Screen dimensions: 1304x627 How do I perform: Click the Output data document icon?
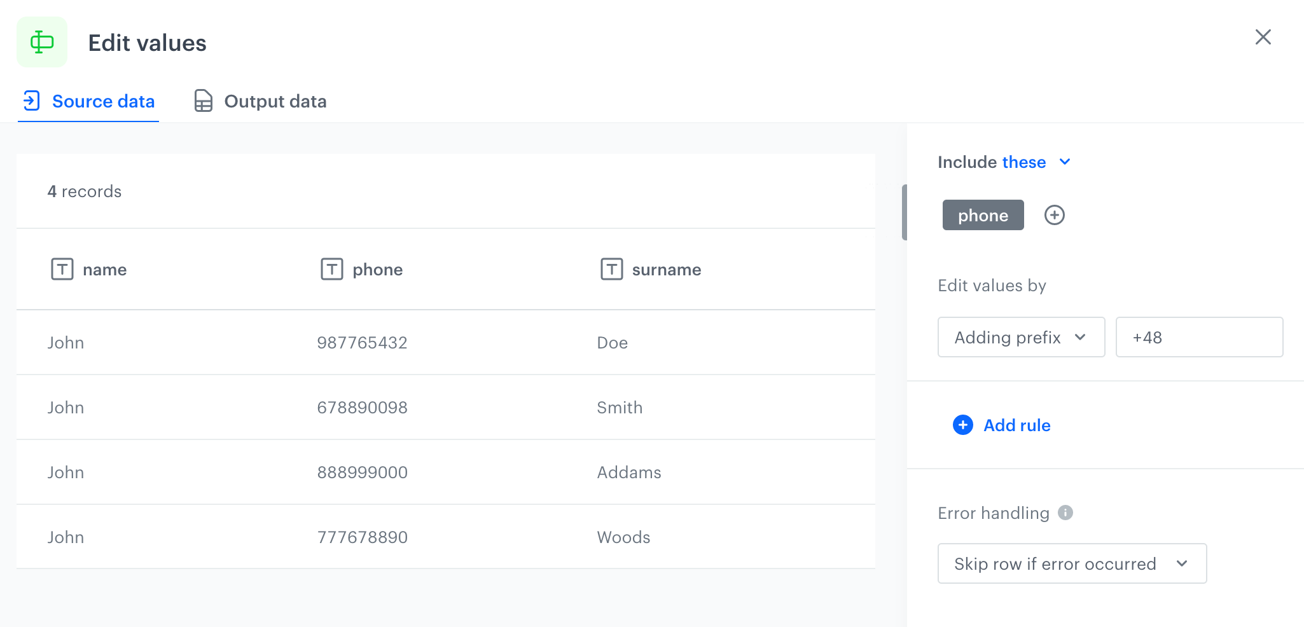(x=203, y=101)
